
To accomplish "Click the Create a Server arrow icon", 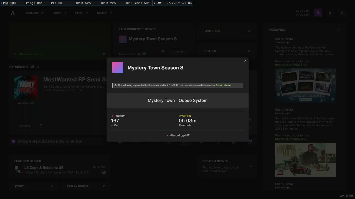I will (x=250, y=166).
